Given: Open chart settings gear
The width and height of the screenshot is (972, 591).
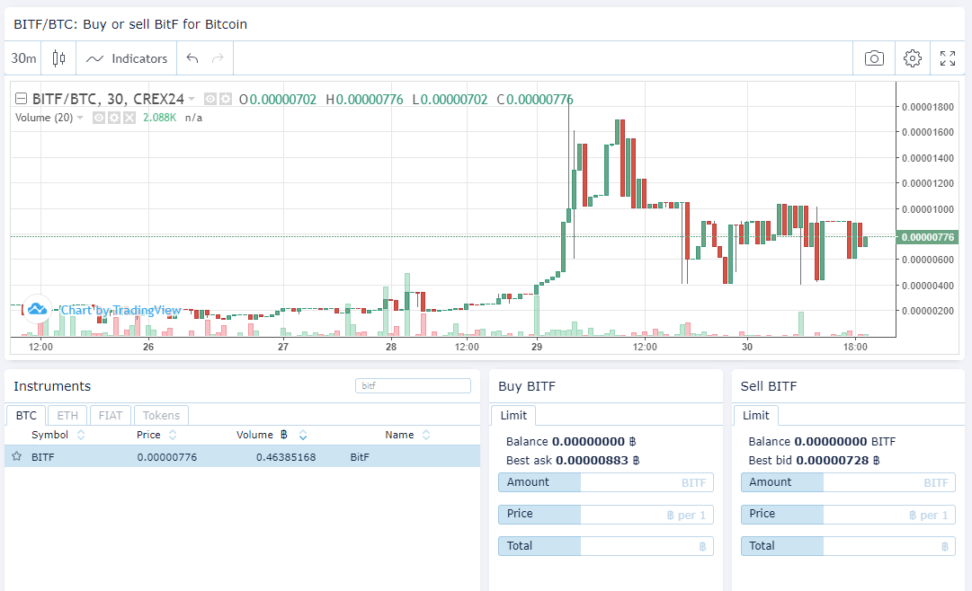Looking at the screenshot, I should pos(912,58).
